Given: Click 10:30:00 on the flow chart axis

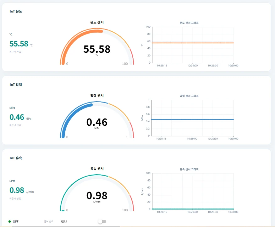Looking at the screenshot, I should tap(233, 212).
